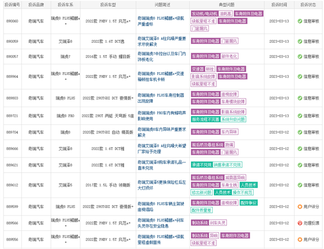The height and width of the screenshot is (249, 324).
Task: Open complaint link 续航里程虚假宣传
Action: coord(161,239)
